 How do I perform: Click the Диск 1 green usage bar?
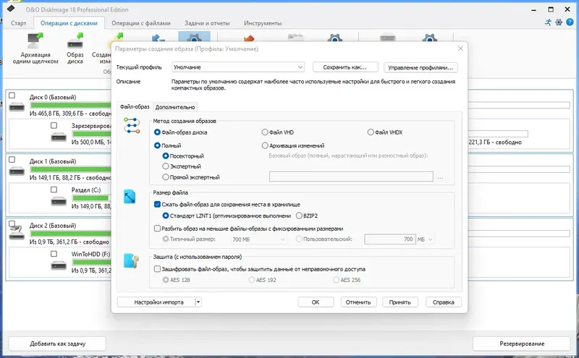pyautogui.click(x=71, y=169)
